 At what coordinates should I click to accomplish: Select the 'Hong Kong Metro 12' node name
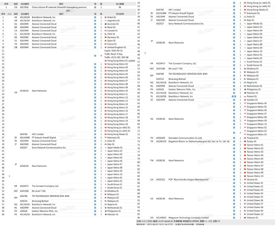(118, 98)
